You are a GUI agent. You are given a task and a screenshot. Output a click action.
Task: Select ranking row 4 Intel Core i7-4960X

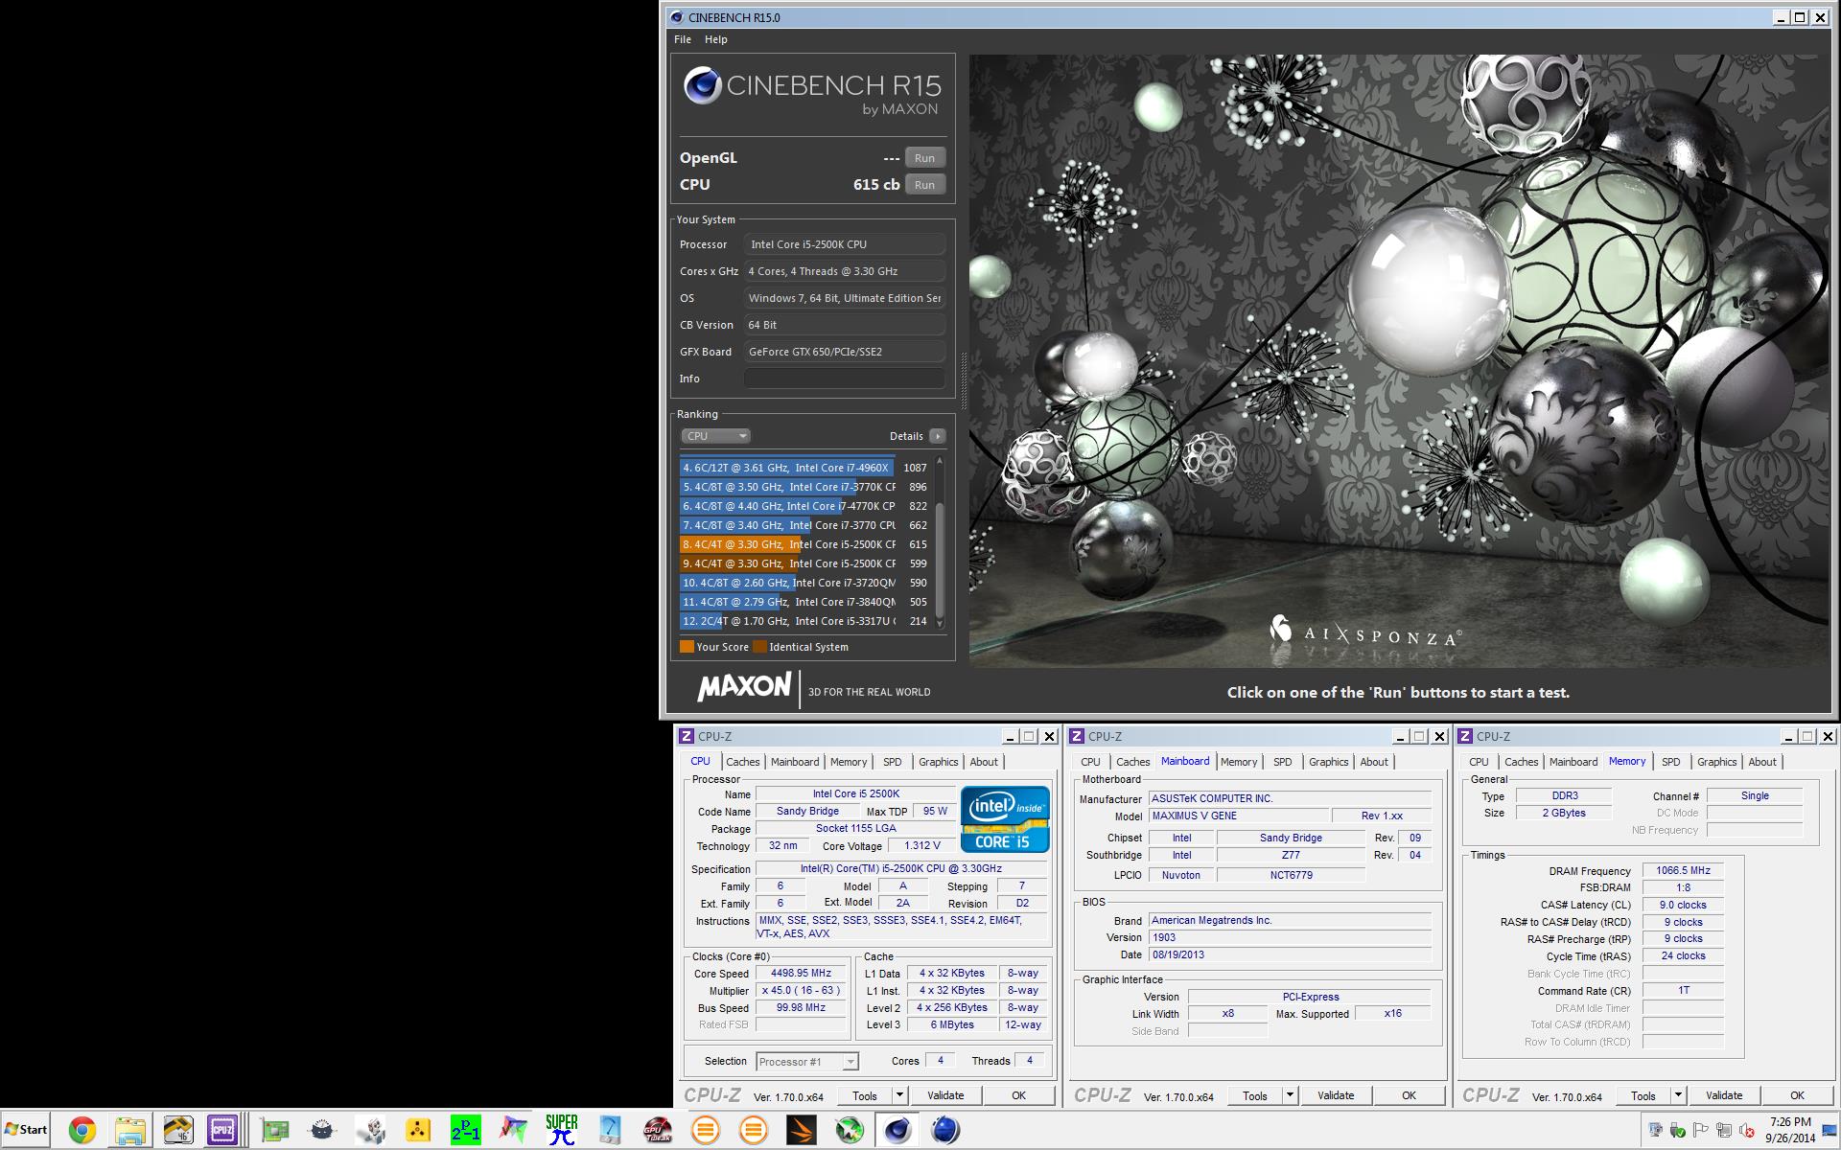point(804,468)
